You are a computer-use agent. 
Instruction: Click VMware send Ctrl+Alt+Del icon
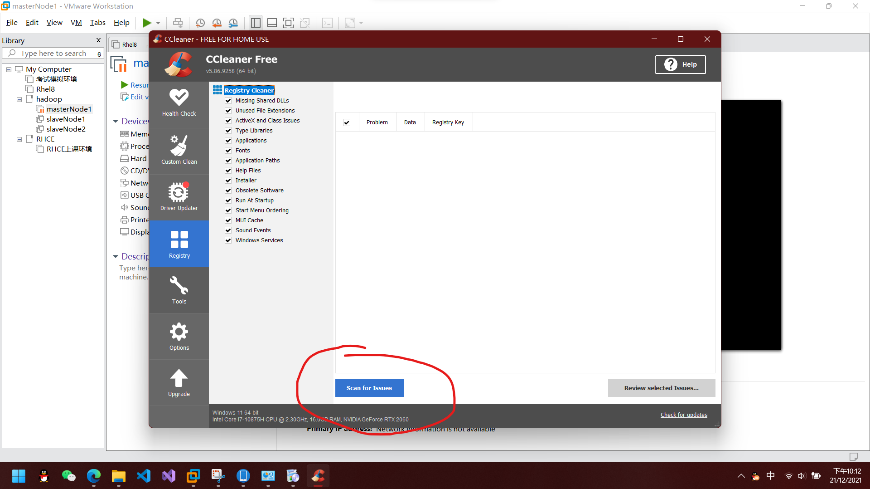(178, 23)
